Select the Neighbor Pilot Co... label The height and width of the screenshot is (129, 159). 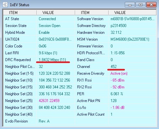coord(20,67)
